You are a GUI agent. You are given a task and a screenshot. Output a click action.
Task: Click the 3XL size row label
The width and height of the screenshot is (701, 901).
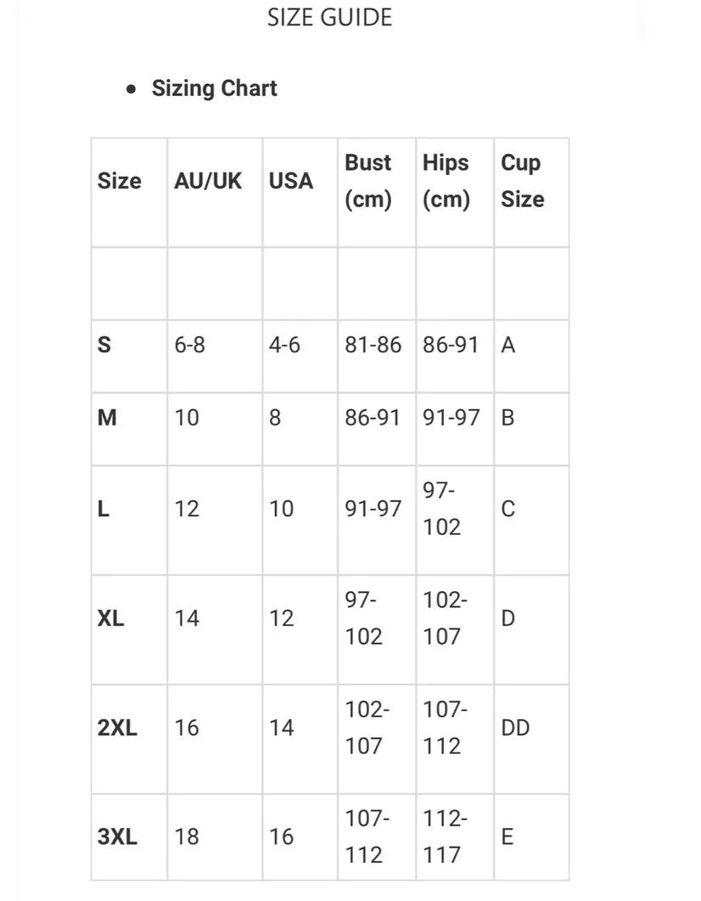point(118,837)
